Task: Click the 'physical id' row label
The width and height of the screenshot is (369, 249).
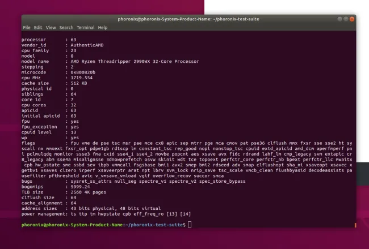Action: tap(36, 89)
